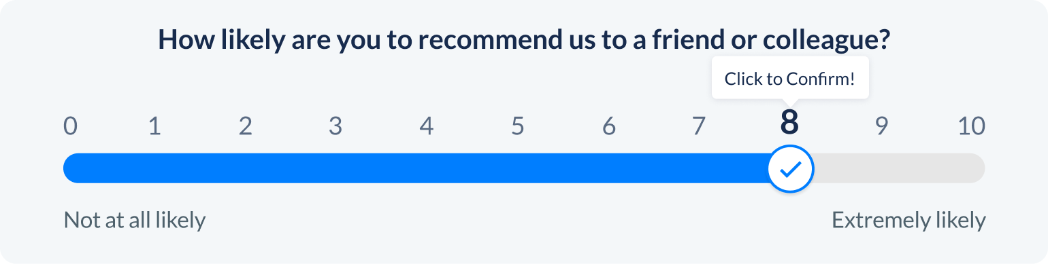Click the slider track's rounded left end
Image resolution: width=1048 pixels, height=264 pixels.
71,168
